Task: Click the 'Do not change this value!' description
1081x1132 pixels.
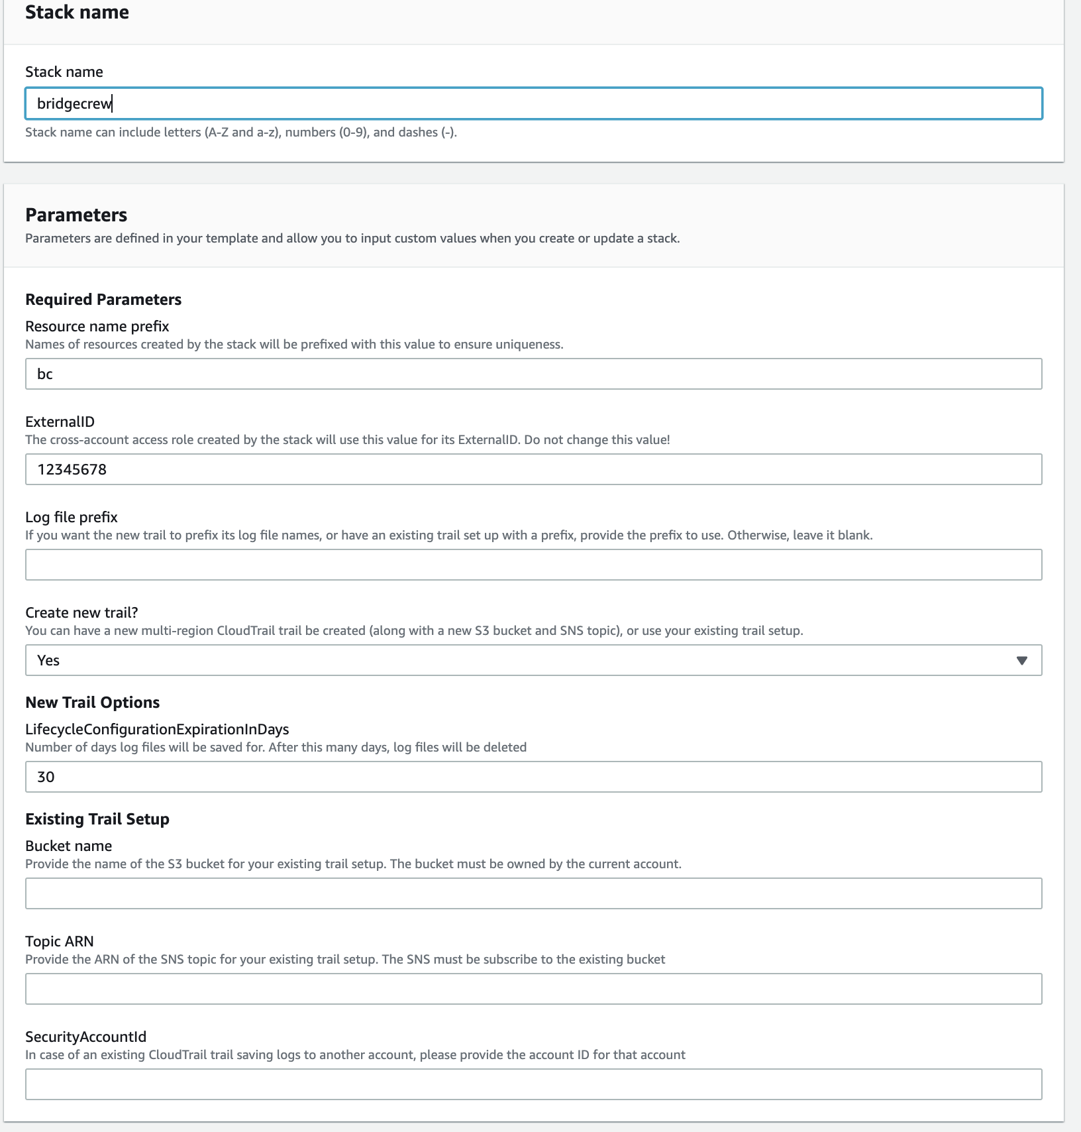Action: coord(348,439)
